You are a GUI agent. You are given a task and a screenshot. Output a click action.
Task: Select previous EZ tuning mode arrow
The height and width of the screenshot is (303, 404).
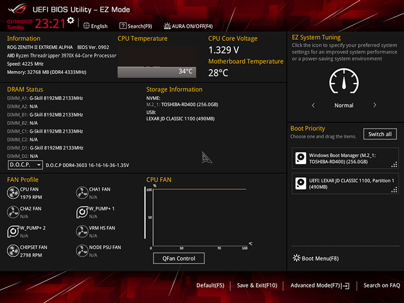tap(313, 105)
